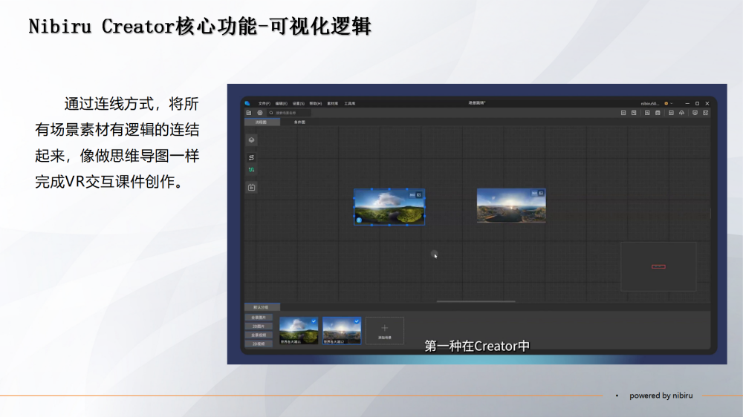Click the first right-toolbar panel icon
This screenshot has width=743, height=417.
[623, 113]
